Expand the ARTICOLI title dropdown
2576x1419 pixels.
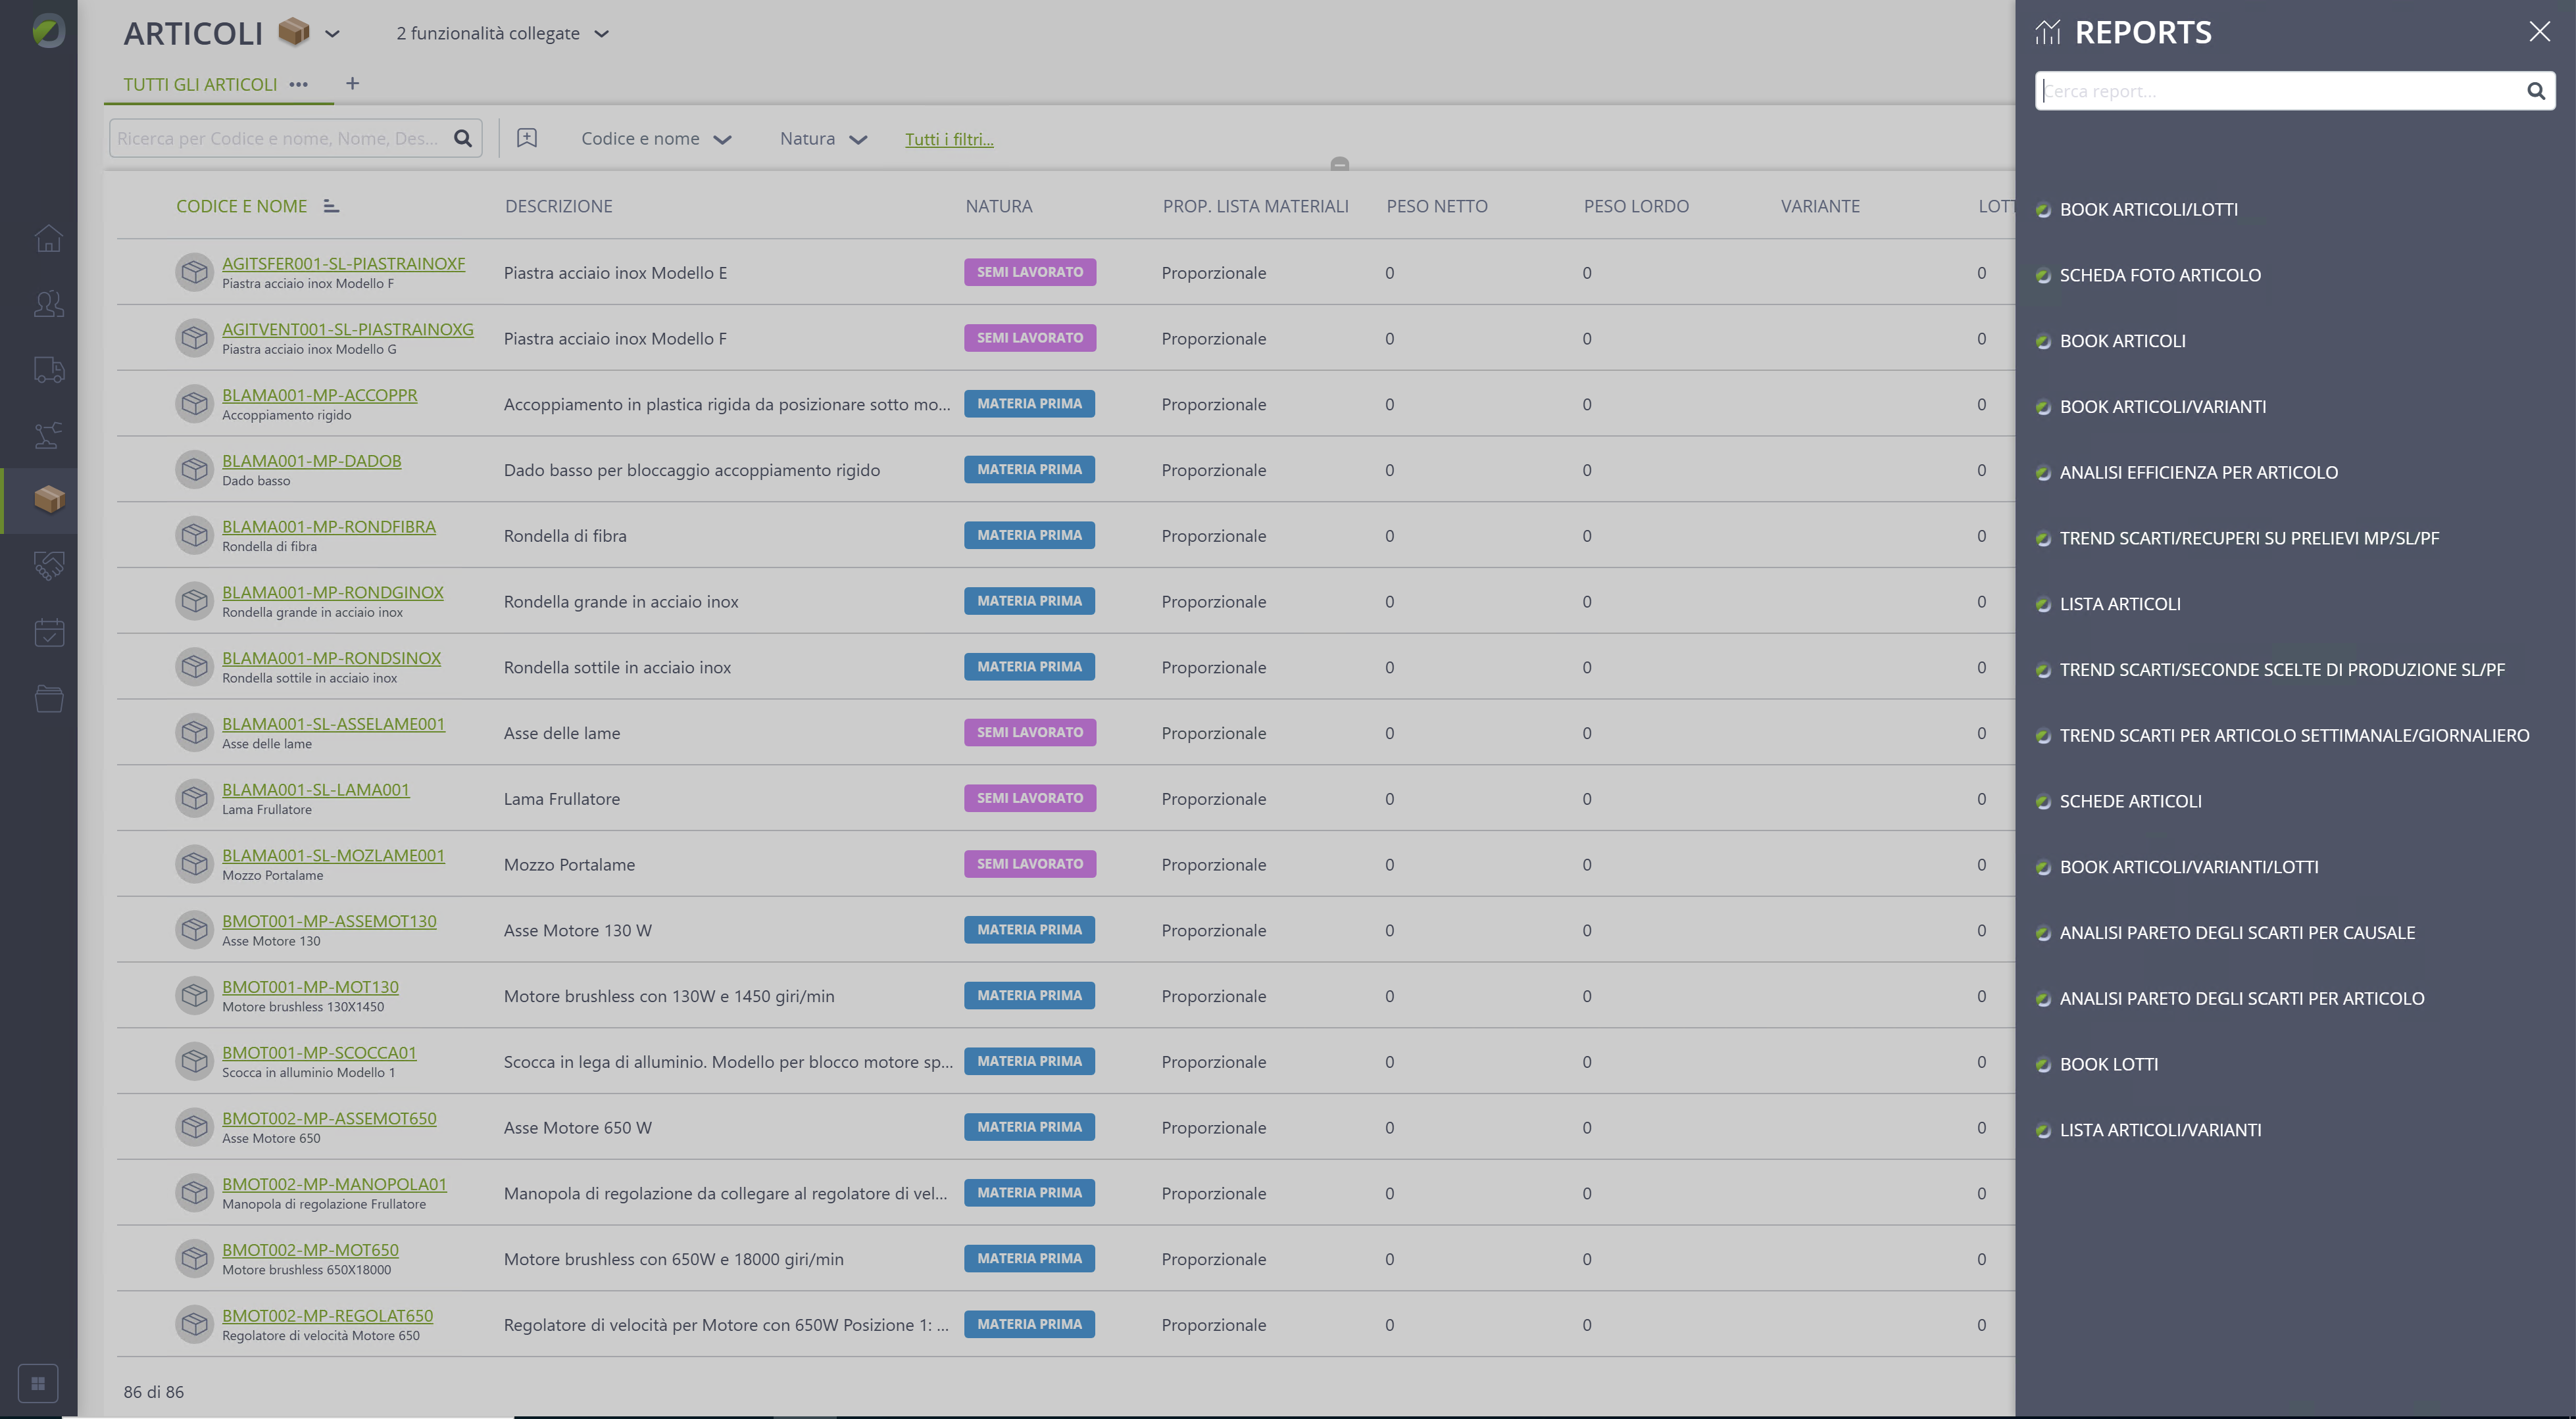click(333, 34)
